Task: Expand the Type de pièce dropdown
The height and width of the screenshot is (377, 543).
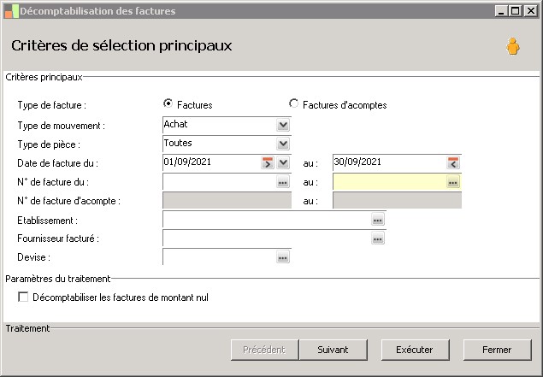Action: coord(283,144)
